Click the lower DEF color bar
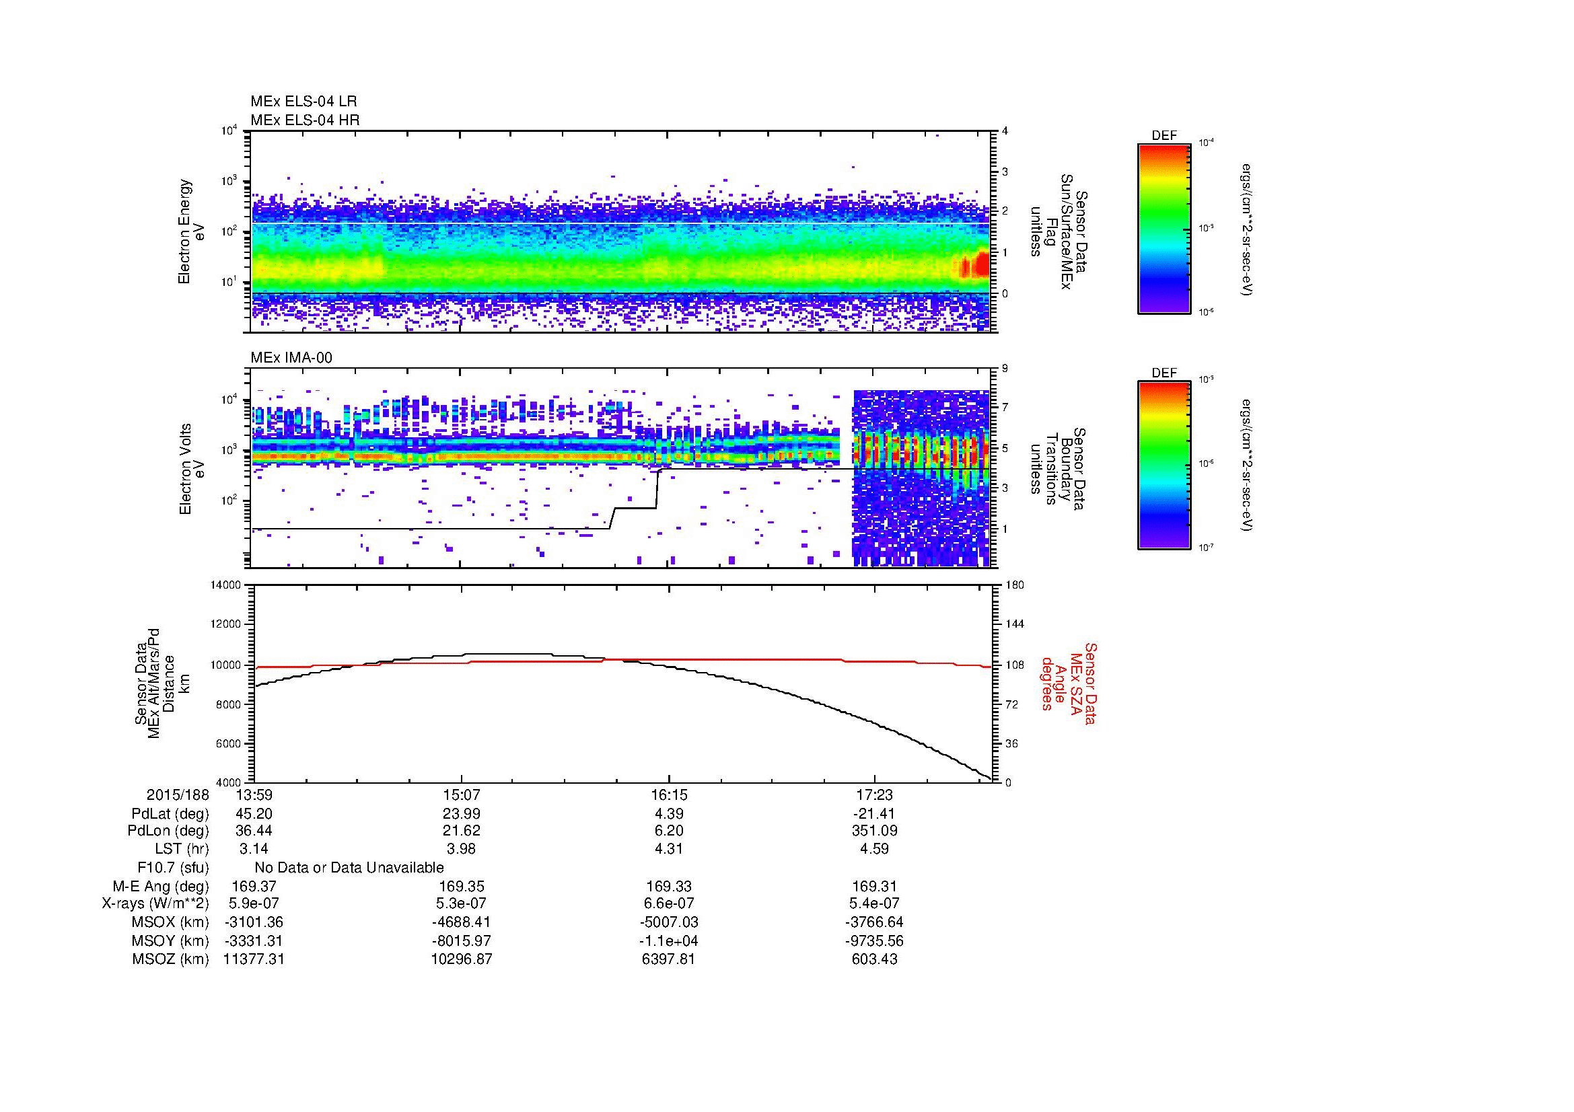The width and height of the screenshot is (1574, 1112). [1164, 466]
